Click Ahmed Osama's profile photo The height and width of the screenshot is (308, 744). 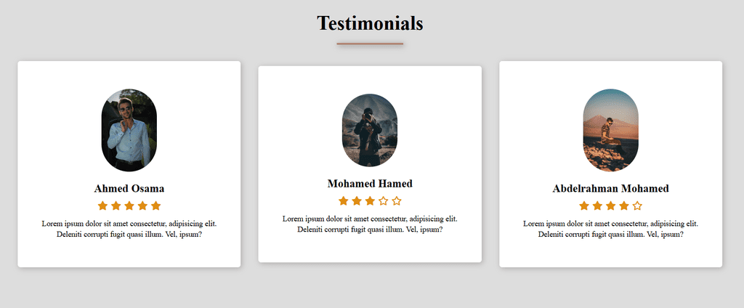coord(129,130)
